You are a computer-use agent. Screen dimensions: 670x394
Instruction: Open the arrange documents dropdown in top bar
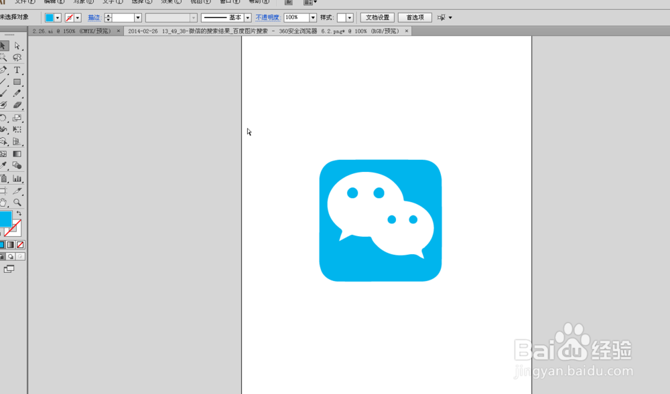point(310,2)
